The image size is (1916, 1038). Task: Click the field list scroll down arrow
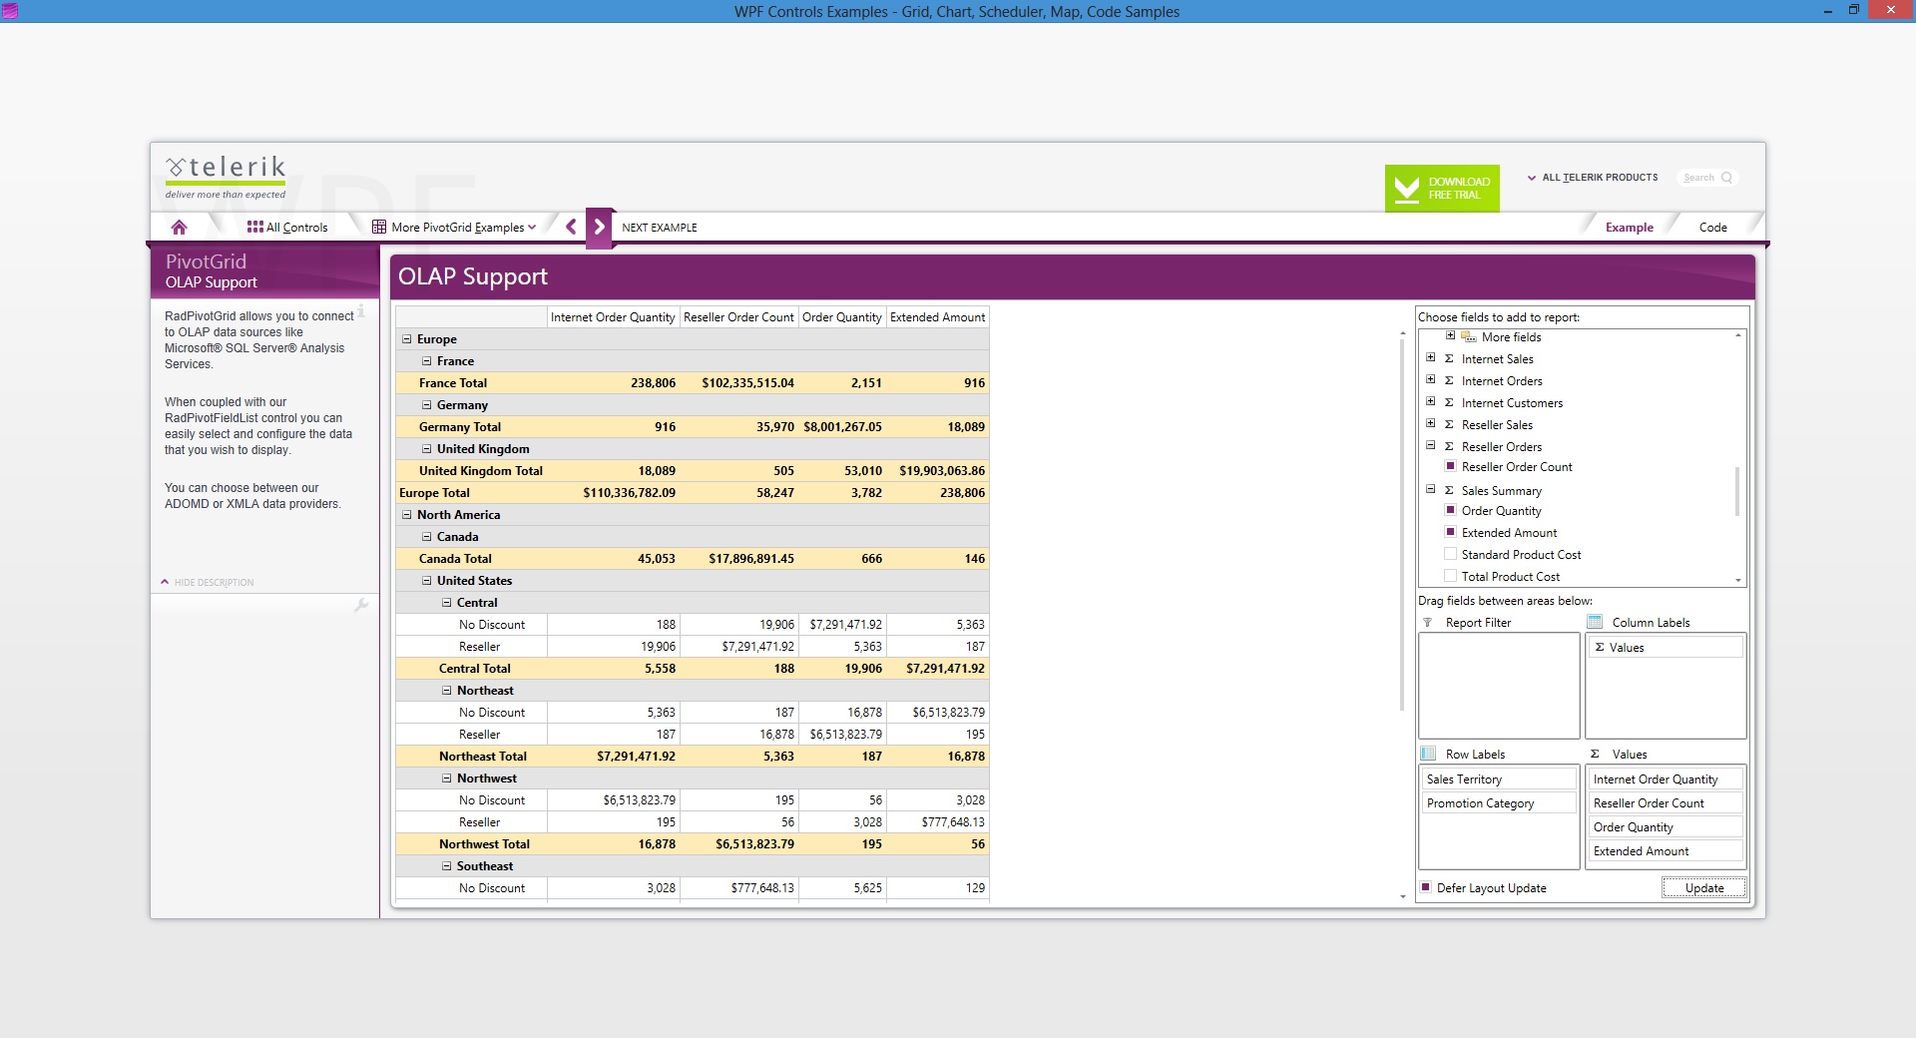pos(1737,580)
